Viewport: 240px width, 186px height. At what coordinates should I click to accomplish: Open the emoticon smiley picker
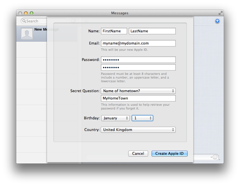[215, 157]
